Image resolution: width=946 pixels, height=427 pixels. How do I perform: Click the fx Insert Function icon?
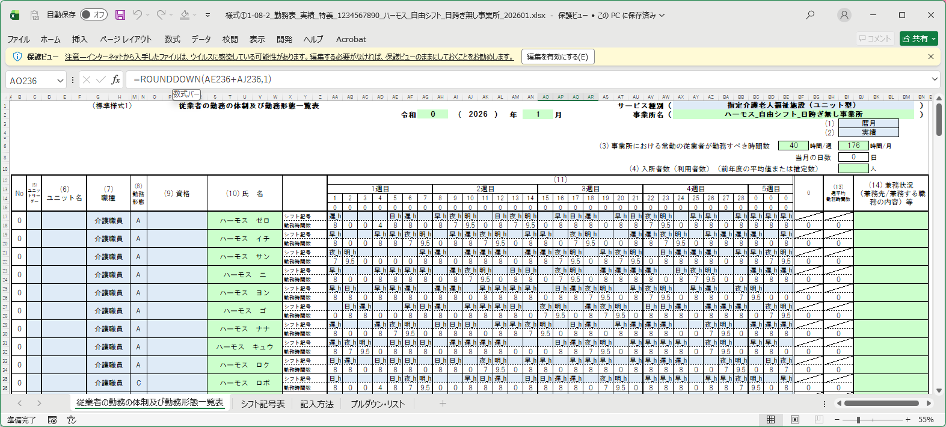tap(115, 80)
